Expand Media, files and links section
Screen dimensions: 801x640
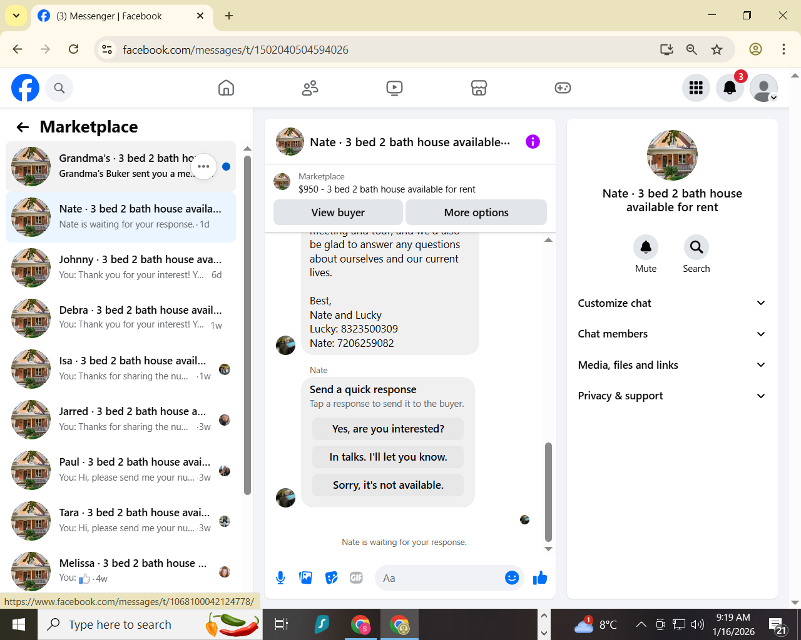(x=672, y=365)
